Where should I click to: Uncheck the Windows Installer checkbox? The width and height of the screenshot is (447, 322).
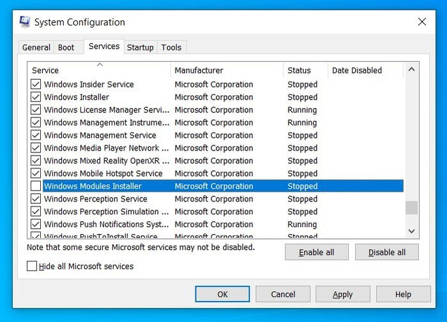tap(36, 97)
